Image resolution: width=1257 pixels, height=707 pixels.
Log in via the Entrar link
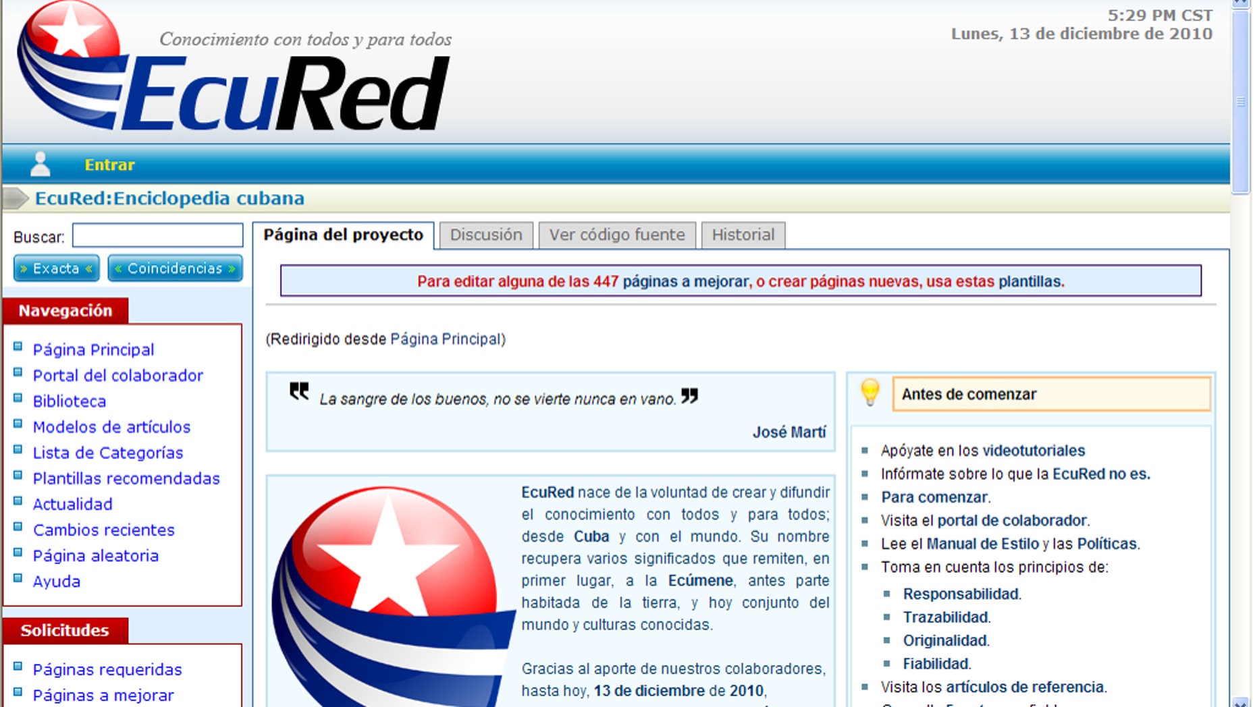[x=109, y=165]
